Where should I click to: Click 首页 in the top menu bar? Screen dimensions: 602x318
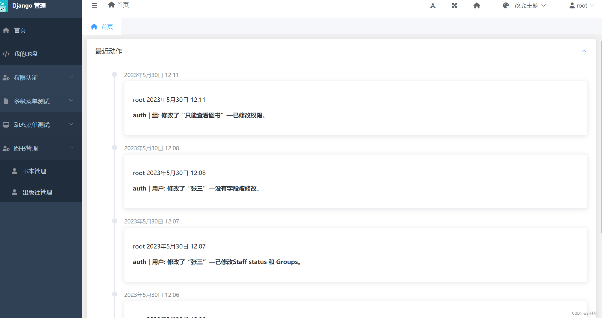(x=118, y=5)
